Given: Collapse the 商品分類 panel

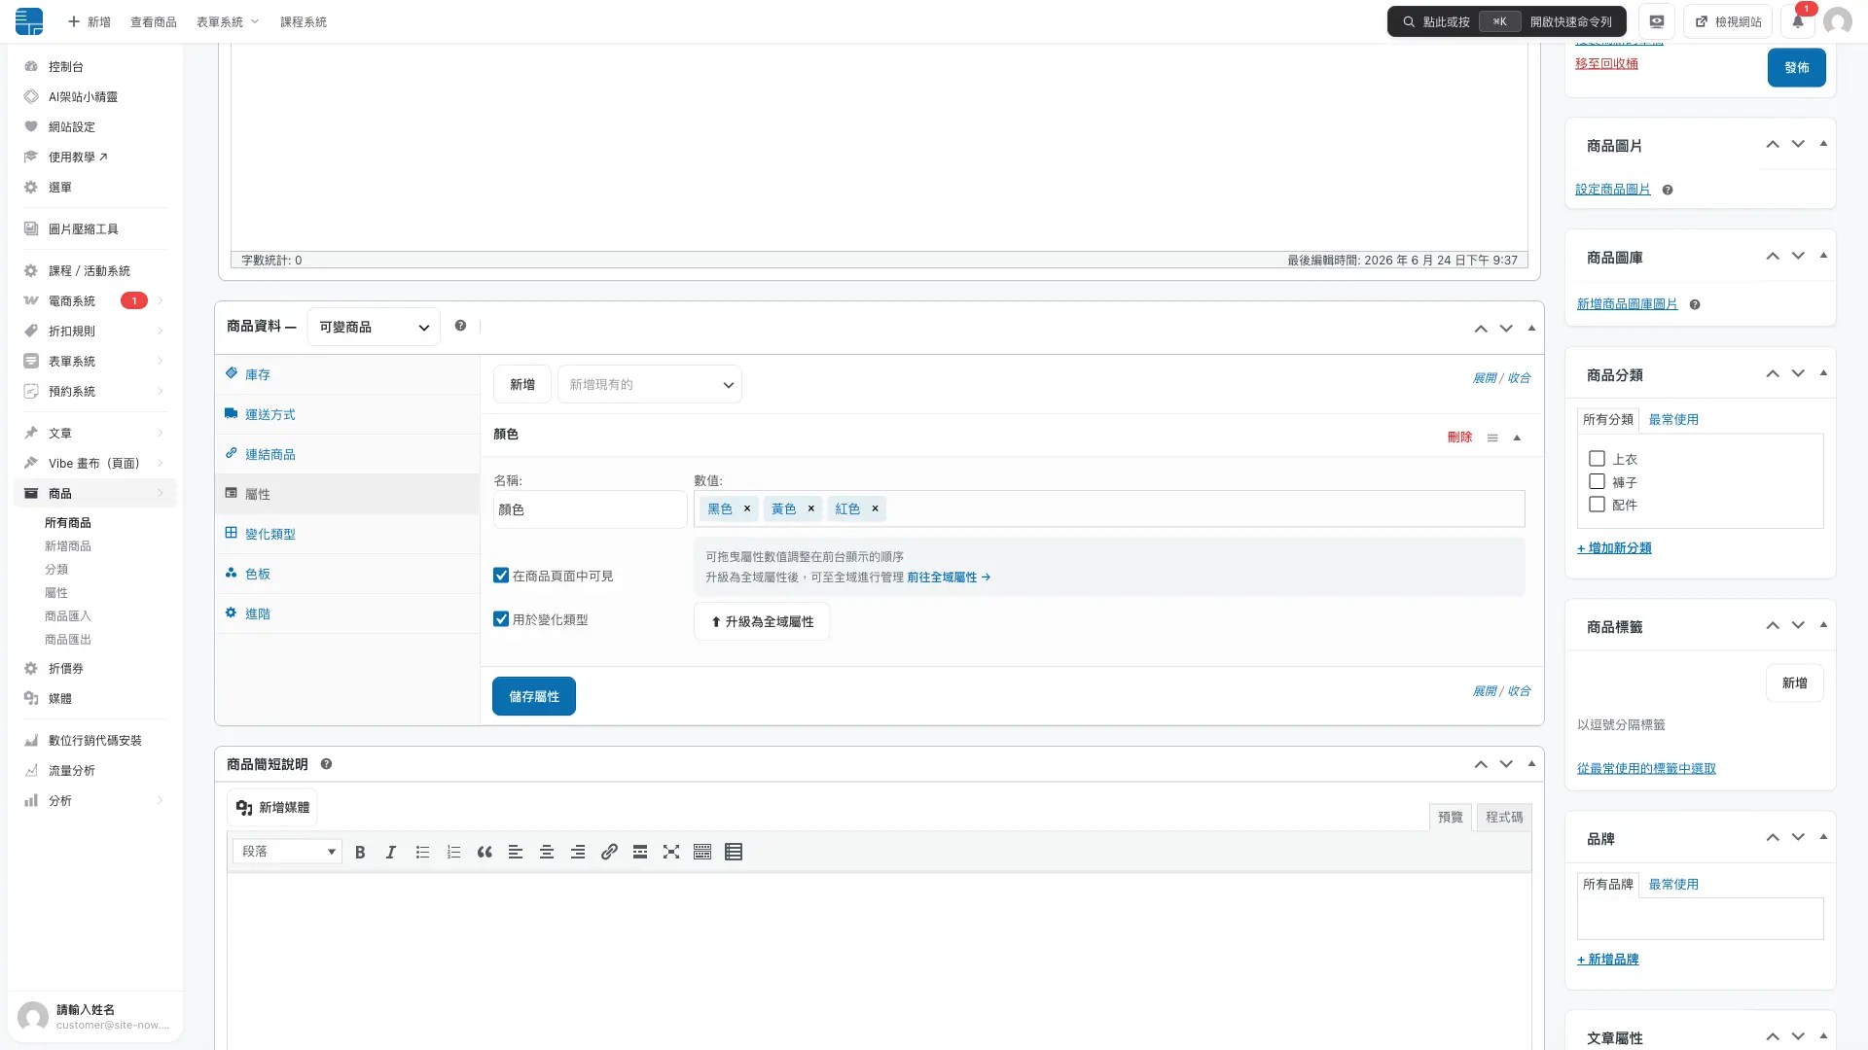Looking at the screenshot, I should (1823, 374).
